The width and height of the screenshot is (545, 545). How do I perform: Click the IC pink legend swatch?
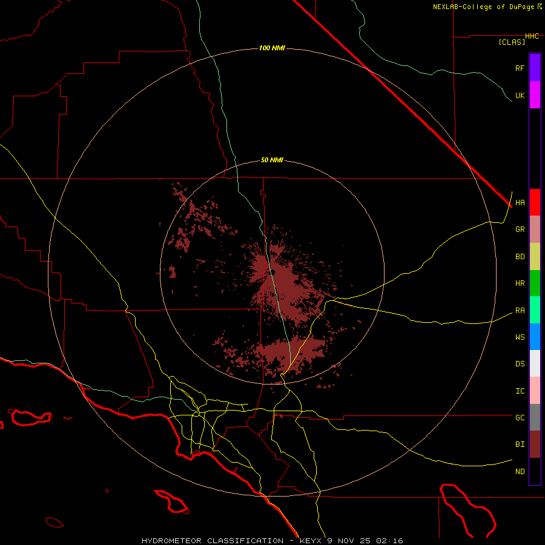pyautogui.click(x=535, y=391)
